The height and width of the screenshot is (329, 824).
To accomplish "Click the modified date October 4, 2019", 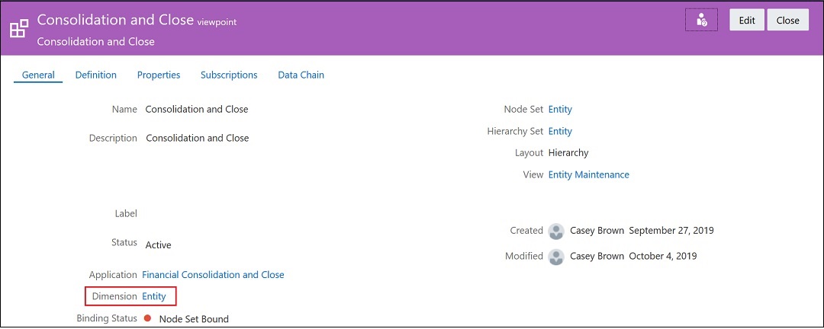I will tap(663, 256).
